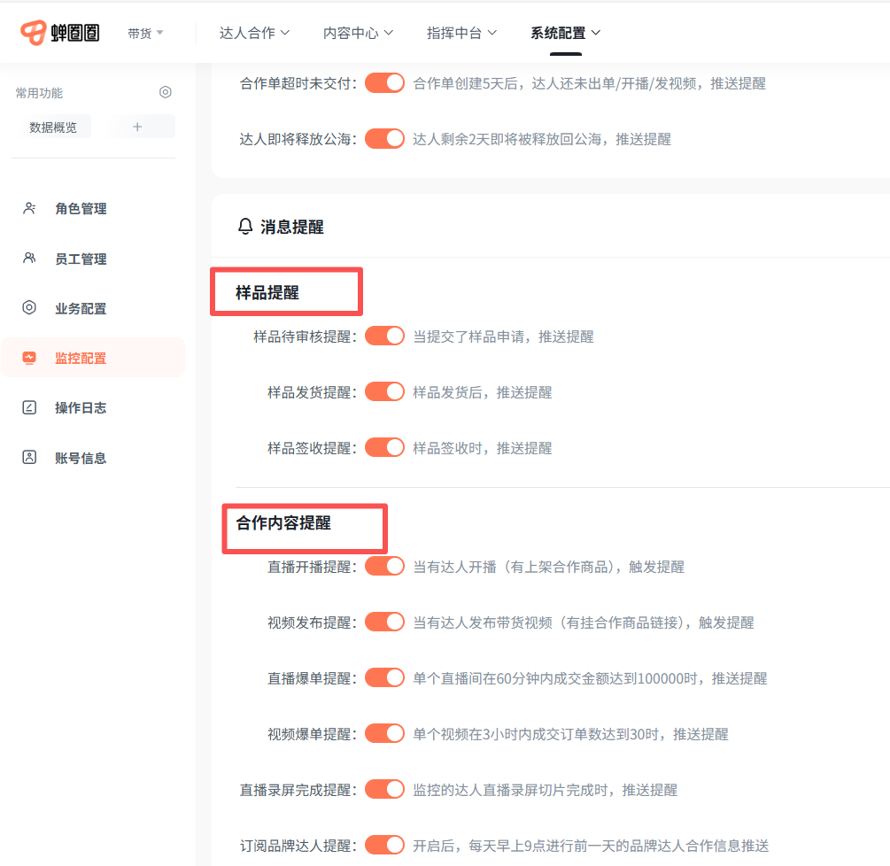
Task: Click the 蝉圈圈 logo icon
Action: [34, 33]
